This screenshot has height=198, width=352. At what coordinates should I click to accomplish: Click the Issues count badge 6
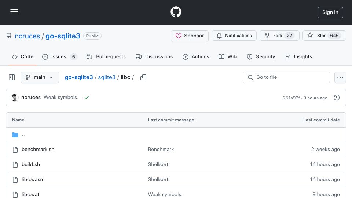[73, 57]
